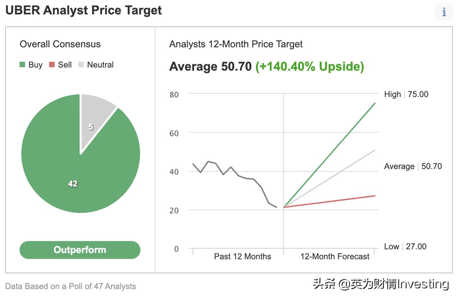This screenshot has width=458, height=298.
Task: Click the green Buy legend swatch
Action: pyautogui.click(x=23, y=65)
